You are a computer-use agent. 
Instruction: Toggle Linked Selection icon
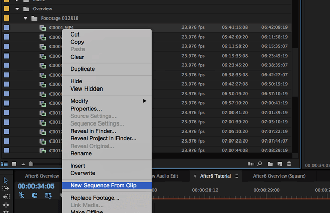[48, 196]
